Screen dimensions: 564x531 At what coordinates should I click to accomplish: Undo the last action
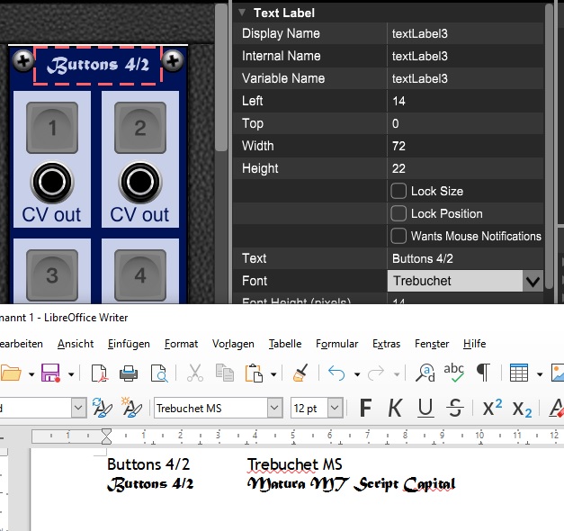coord(336,373)
